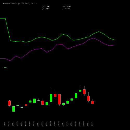Click the 28 Nov date axis label
The width and height of the screenshot is (130, 130).
coord(75,124)
